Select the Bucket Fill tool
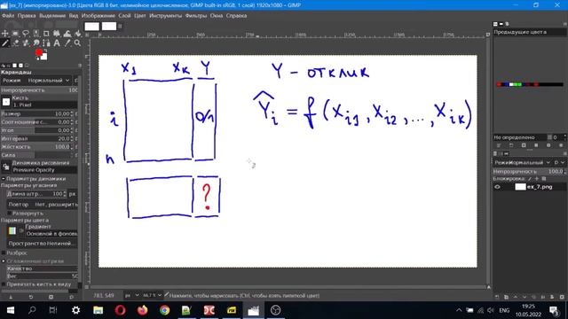The width and height of the screenshot is (568, 319). coord(77,34)
